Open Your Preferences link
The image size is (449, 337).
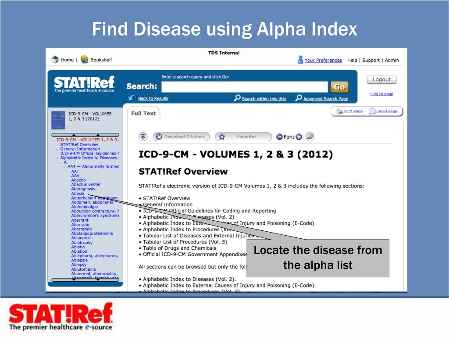coord(323,60)
